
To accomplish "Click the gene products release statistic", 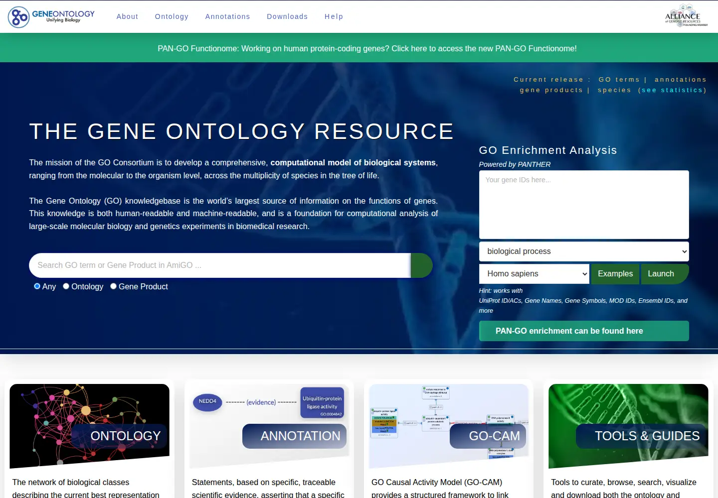I will [x=551, y=90].
